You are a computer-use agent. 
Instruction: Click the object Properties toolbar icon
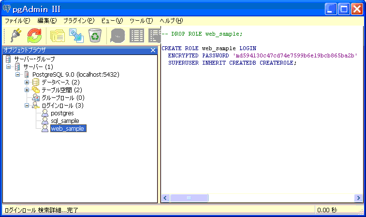(x=58, y=36)
